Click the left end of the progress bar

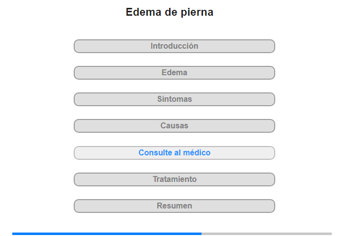[14, 234]
